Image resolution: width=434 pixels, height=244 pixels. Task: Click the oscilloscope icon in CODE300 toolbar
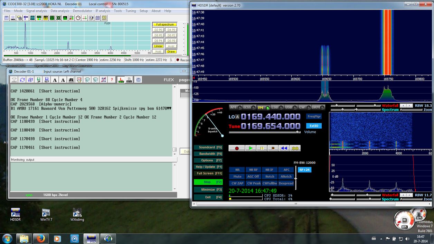tap(32, 18)
